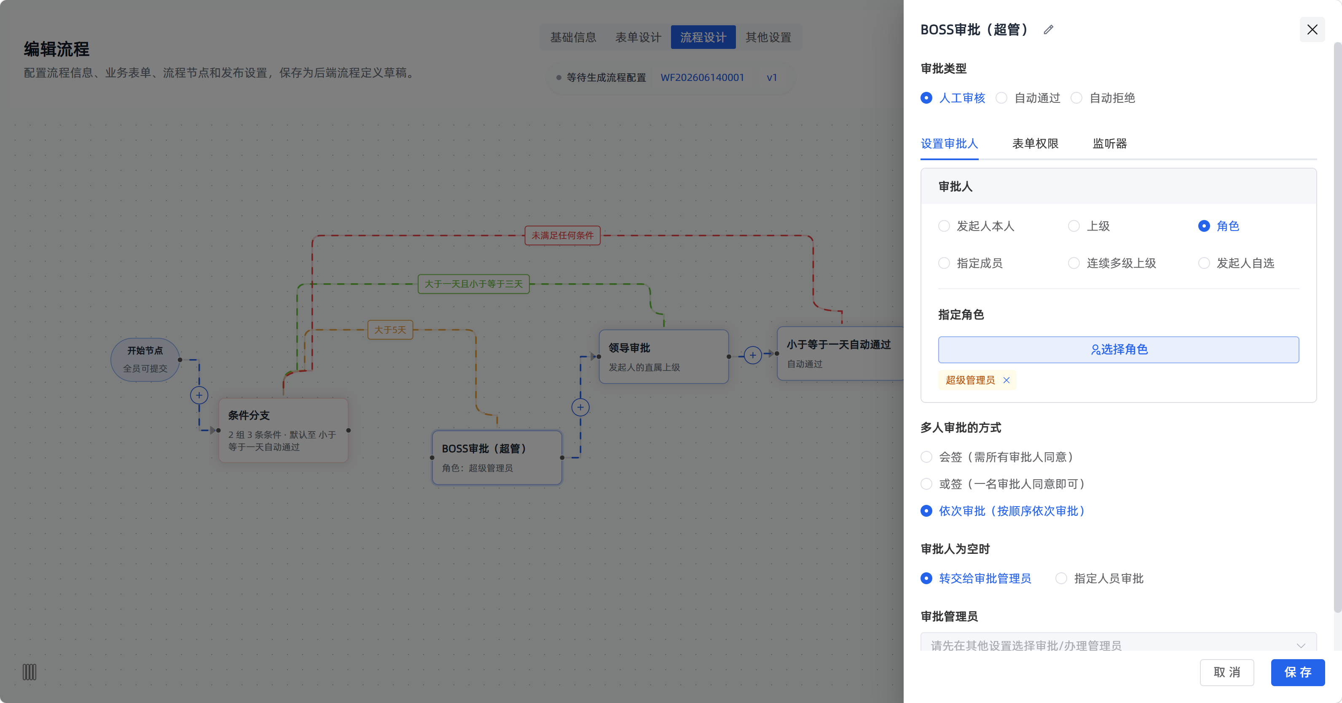Click the 未满足任何条件 edge label
Viewport: 1342px width, 703px height.
(x=562, y=236)
